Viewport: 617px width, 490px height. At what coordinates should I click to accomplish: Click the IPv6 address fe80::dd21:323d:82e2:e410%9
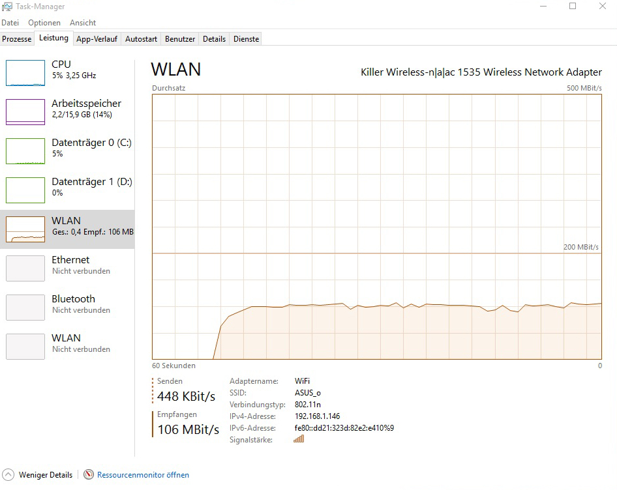point(344,428)
